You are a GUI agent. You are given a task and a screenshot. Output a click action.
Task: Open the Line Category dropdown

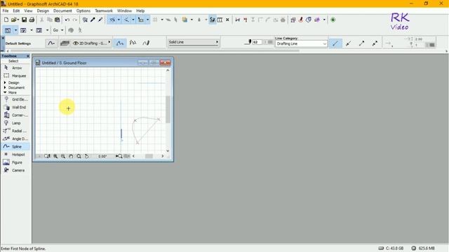pos(301,43)
